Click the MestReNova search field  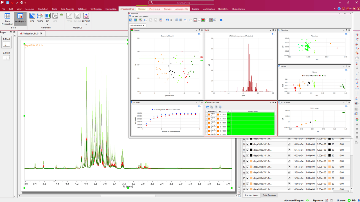tap(181, 3)
